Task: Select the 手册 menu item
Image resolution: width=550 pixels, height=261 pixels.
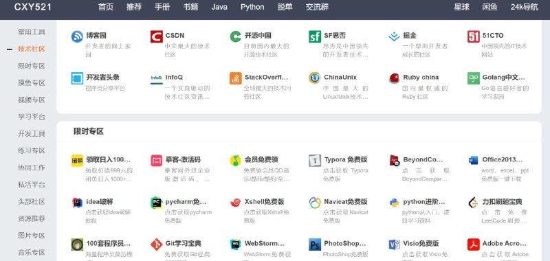Action: click(x=162, y=7)
